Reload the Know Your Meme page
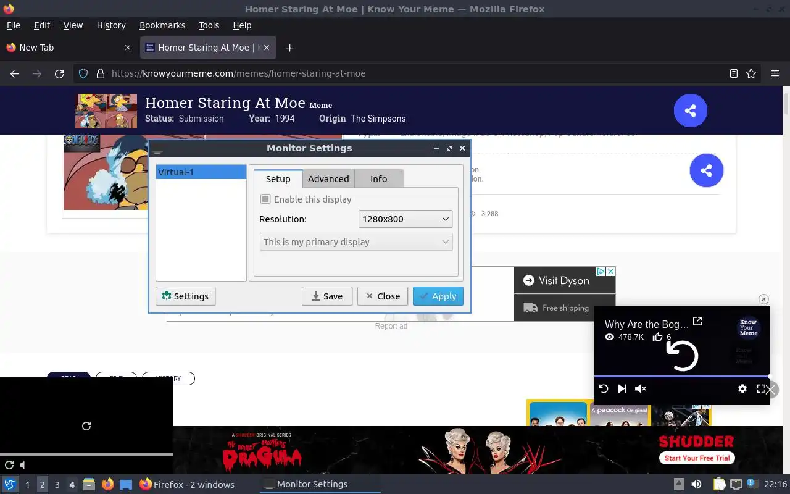Screen dimensions: 790x494 click(x=59, y=73)
